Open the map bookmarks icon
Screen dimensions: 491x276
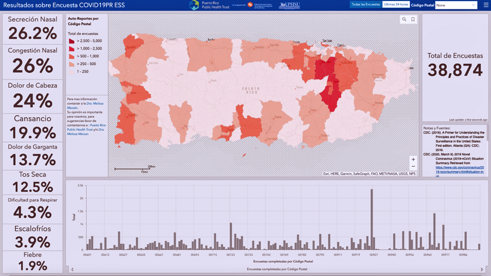click(x=413, y=20)
